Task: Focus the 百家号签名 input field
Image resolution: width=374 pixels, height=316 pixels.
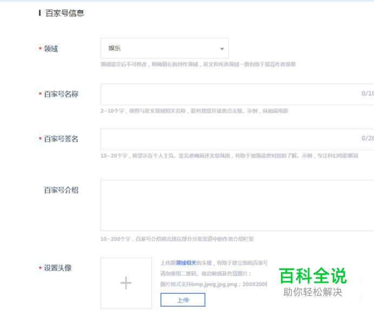Action: click(x=237, y=139)
